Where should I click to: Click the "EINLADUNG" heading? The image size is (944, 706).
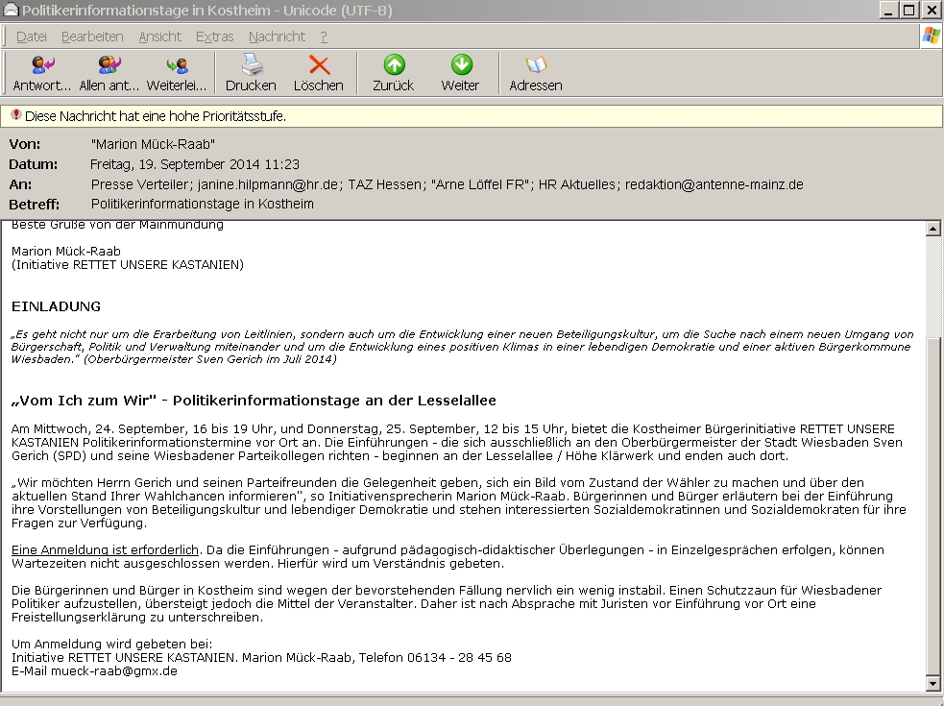coord(56,306)
